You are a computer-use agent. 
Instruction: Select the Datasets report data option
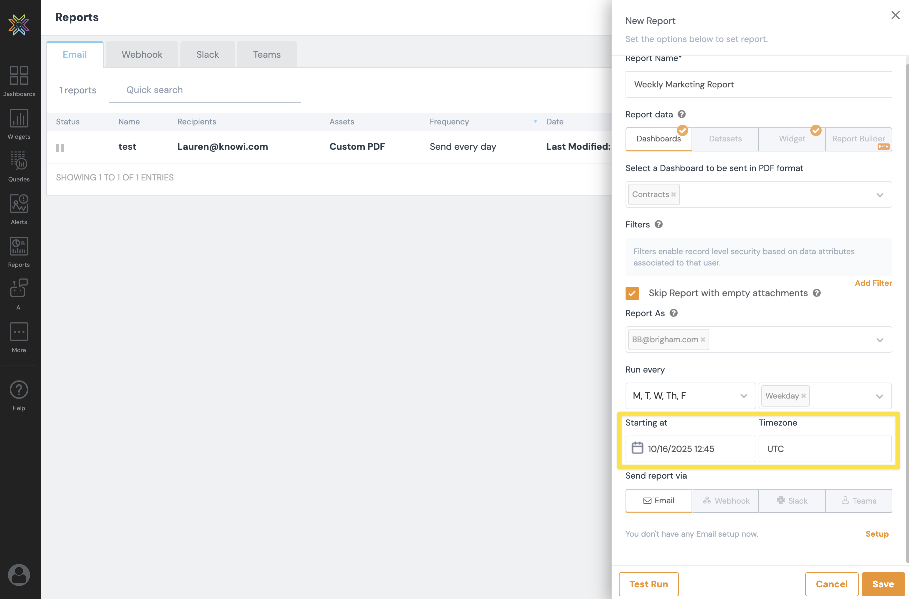point(725,139)
